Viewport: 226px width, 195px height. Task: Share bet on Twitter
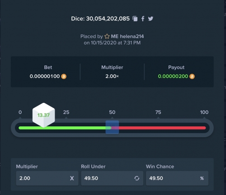pyautogui.click(x=151, y=19)
